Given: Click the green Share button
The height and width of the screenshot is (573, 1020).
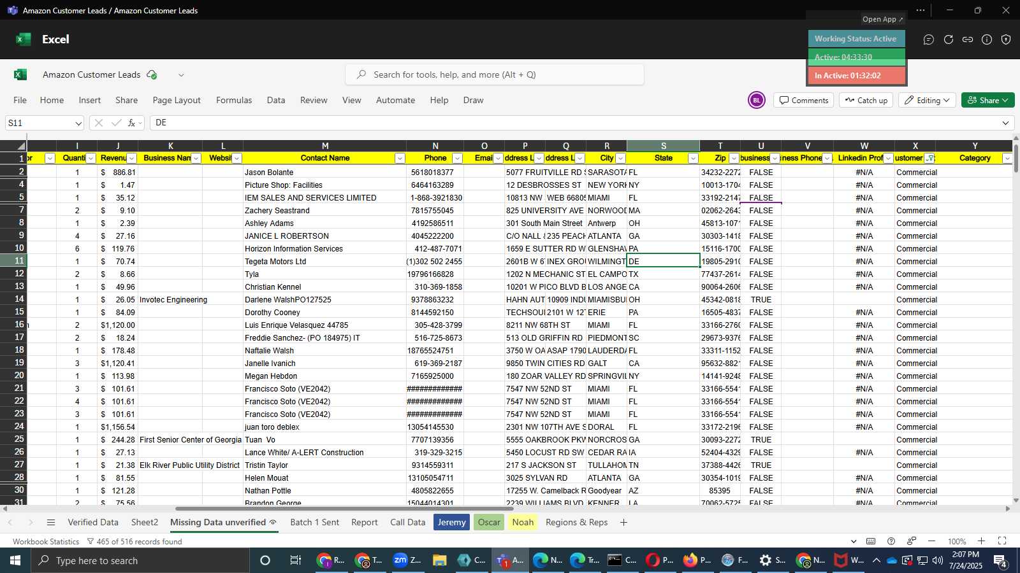Looking at the screenshot, I should tap(987, 100).
